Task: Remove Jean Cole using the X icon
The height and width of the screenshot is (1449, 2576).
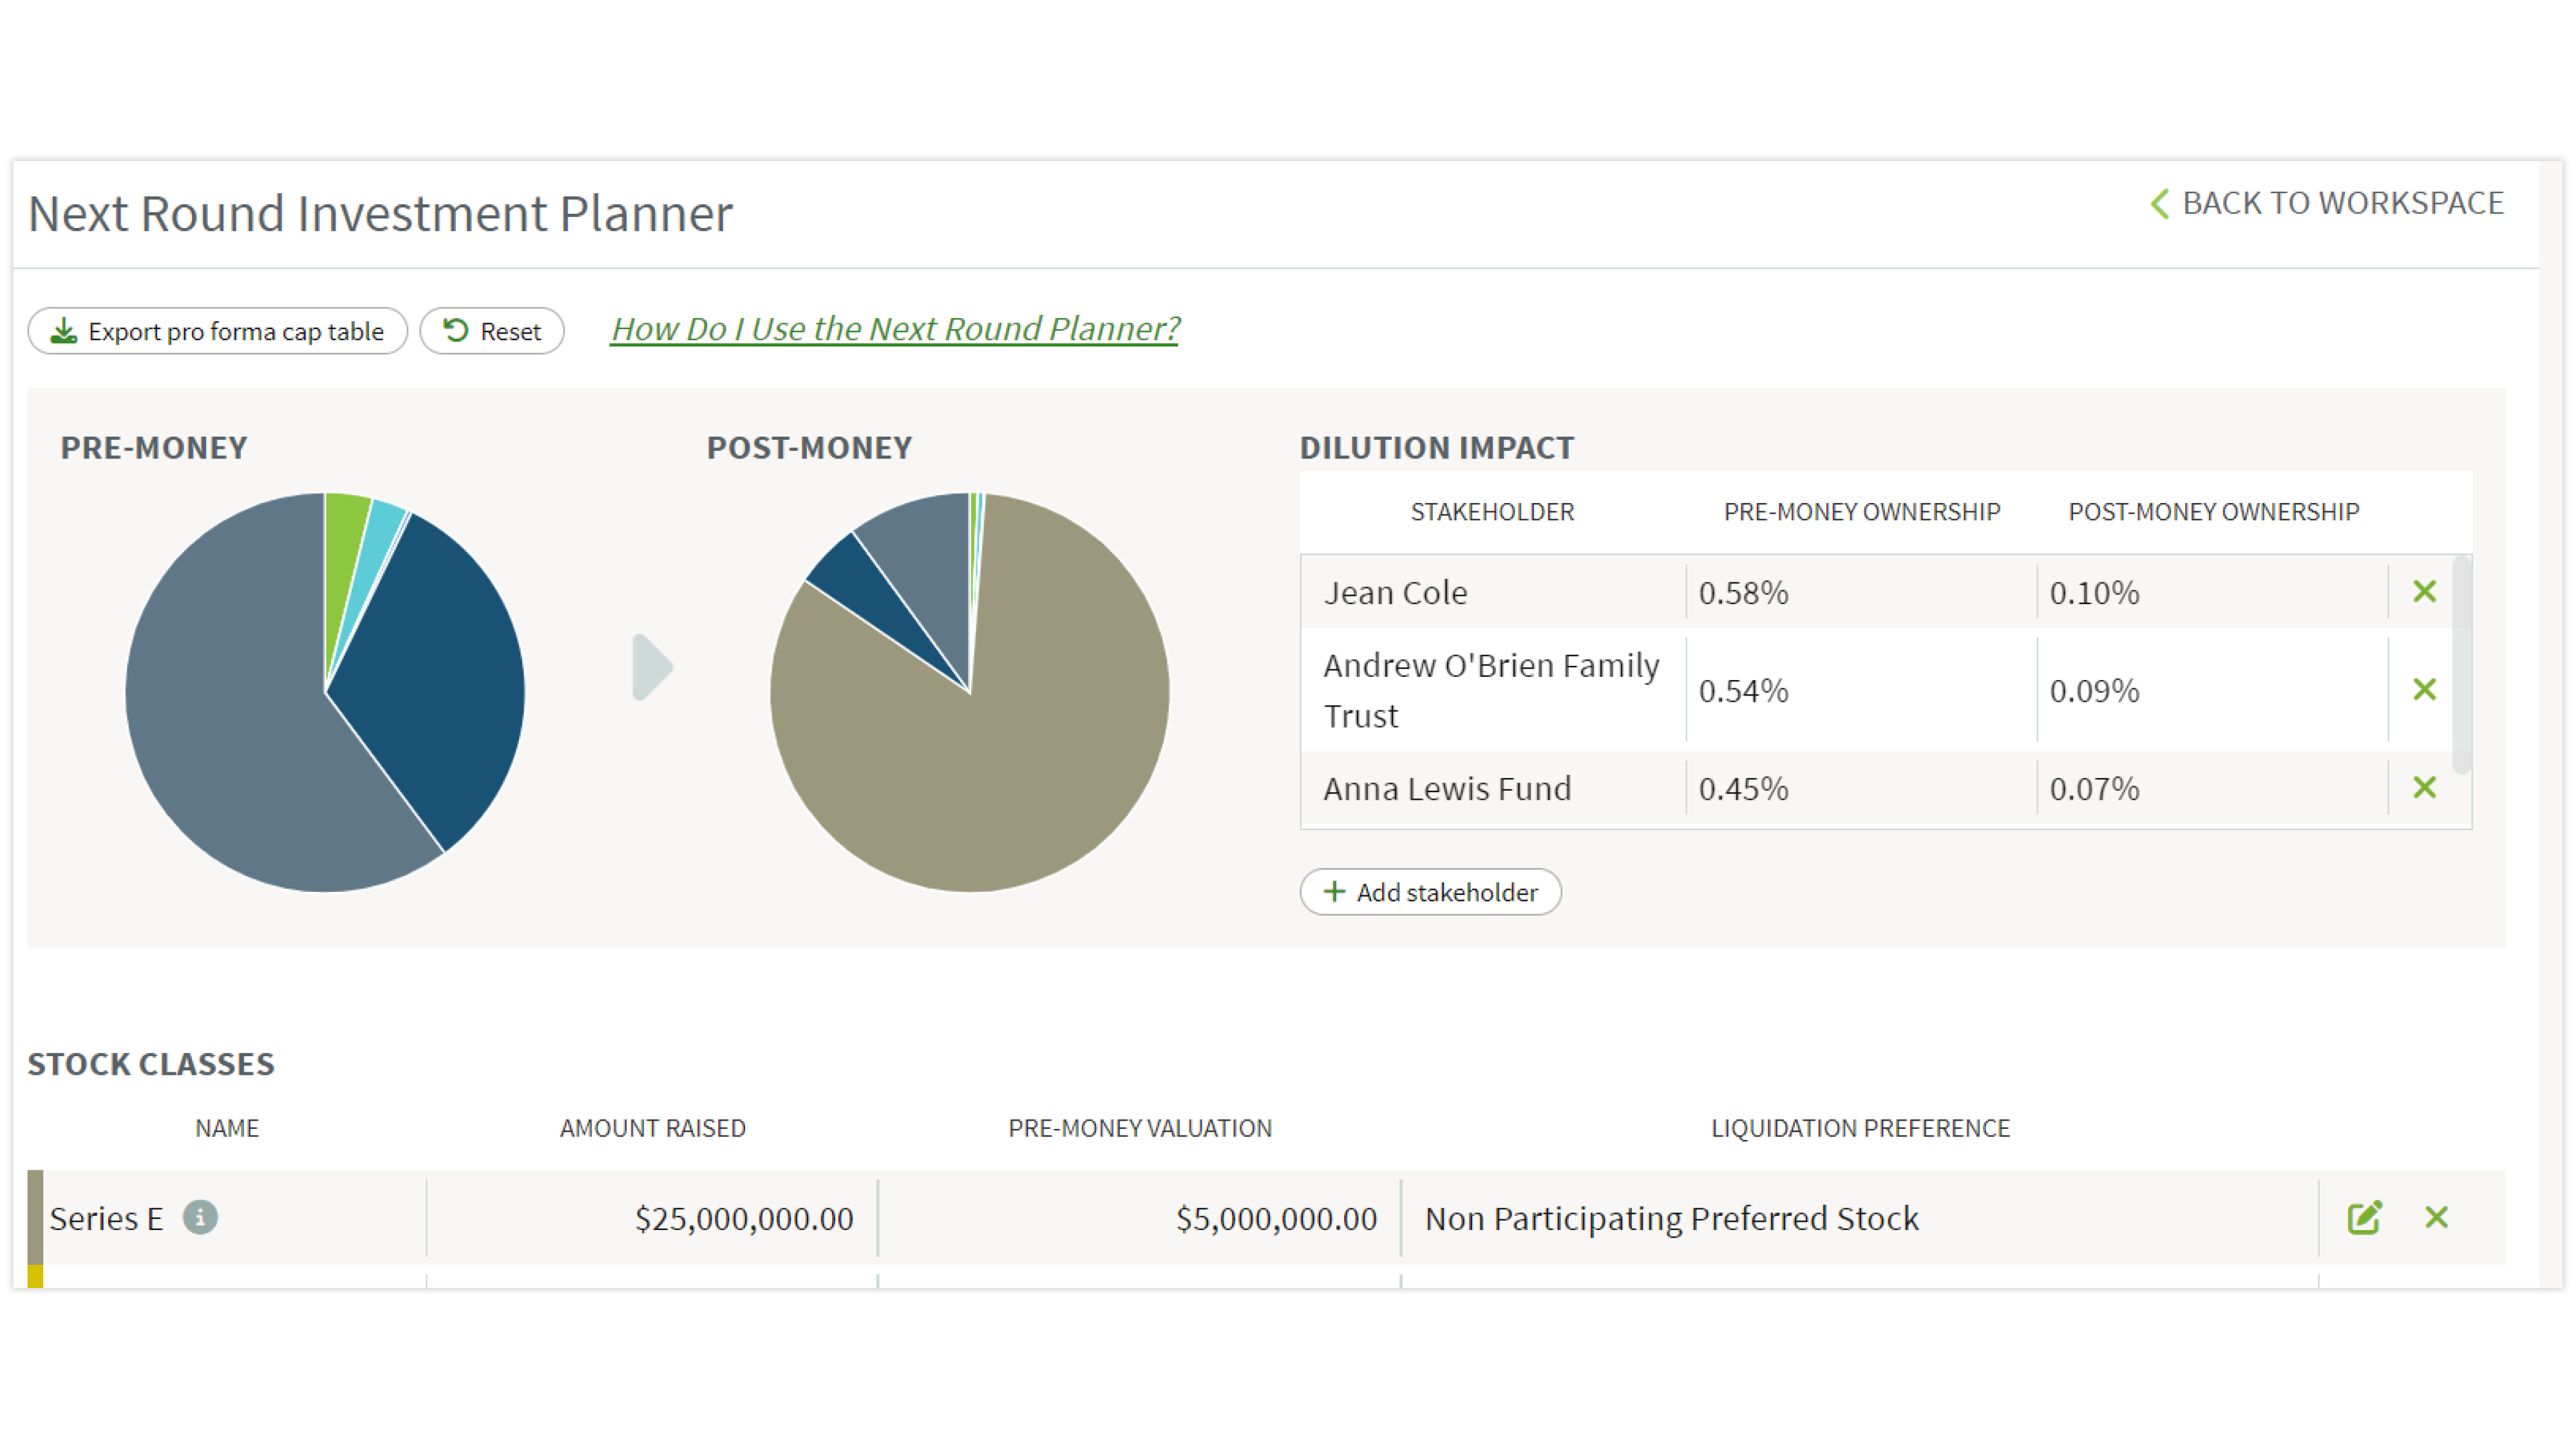Action: 2424,592
